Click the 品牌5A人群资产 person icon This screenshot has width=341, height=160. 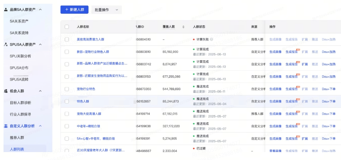pos(6,9)
